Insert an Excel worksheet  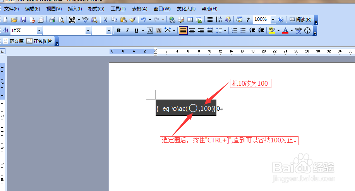(199, 20)
